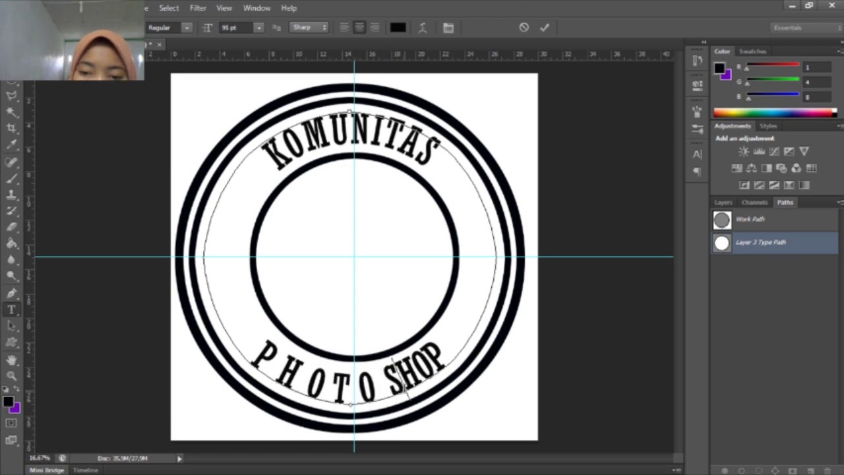Select the Eraser tool
844x475 pixels.
pos(11,228)
